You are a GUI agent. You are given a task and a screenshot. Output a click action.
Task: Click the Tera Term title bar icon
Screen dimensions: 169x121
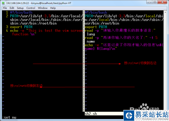3,3
